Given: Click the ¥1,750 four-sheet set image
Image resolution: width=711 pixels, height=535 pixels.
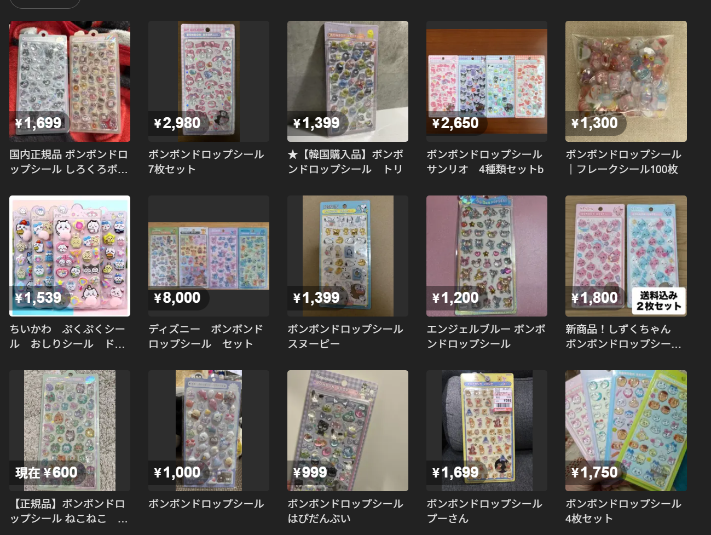Looking at the screenshot, I should tap(626, 430).
